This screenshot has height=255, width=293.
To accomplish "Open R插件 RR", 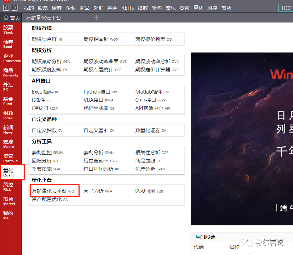I will (x=41, y=100).
